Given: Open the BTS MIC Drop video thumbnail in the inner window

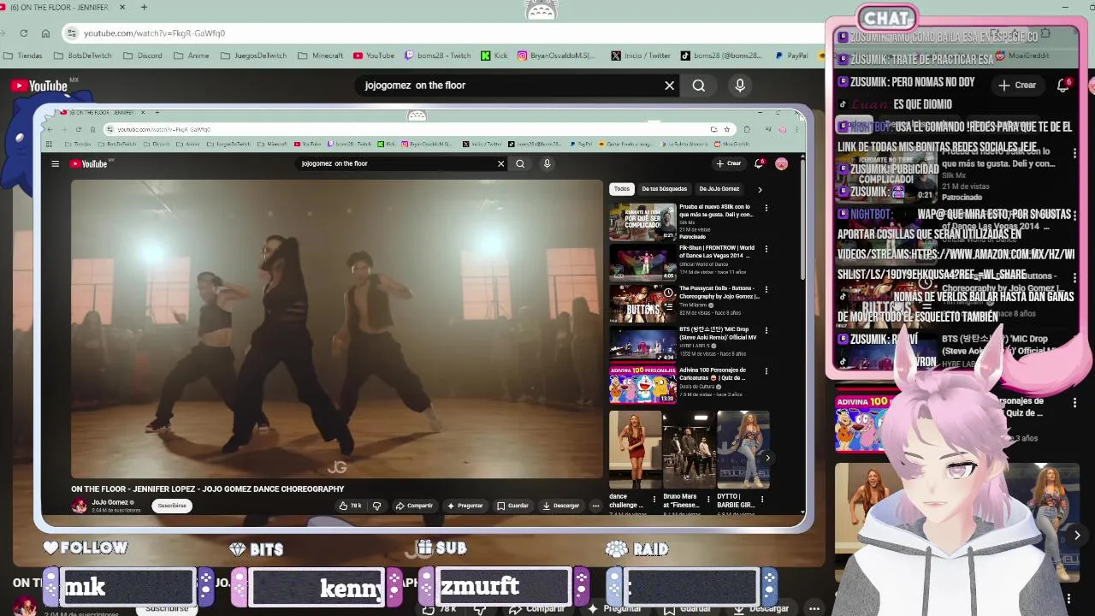Looking at the screenshot, I should [642, 344].
